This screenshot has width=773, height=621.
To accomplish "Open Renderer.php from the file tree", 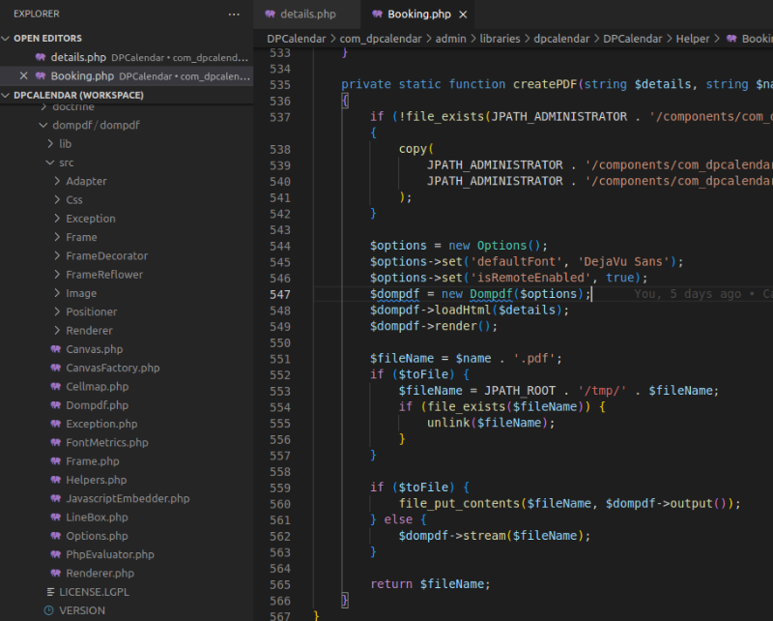I will (x=100, y=574).
